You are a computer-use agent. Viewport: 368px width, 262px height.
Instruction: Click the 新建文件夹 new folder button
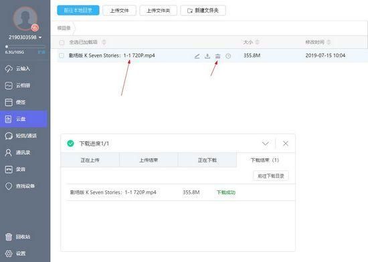[x=203, y=11]
